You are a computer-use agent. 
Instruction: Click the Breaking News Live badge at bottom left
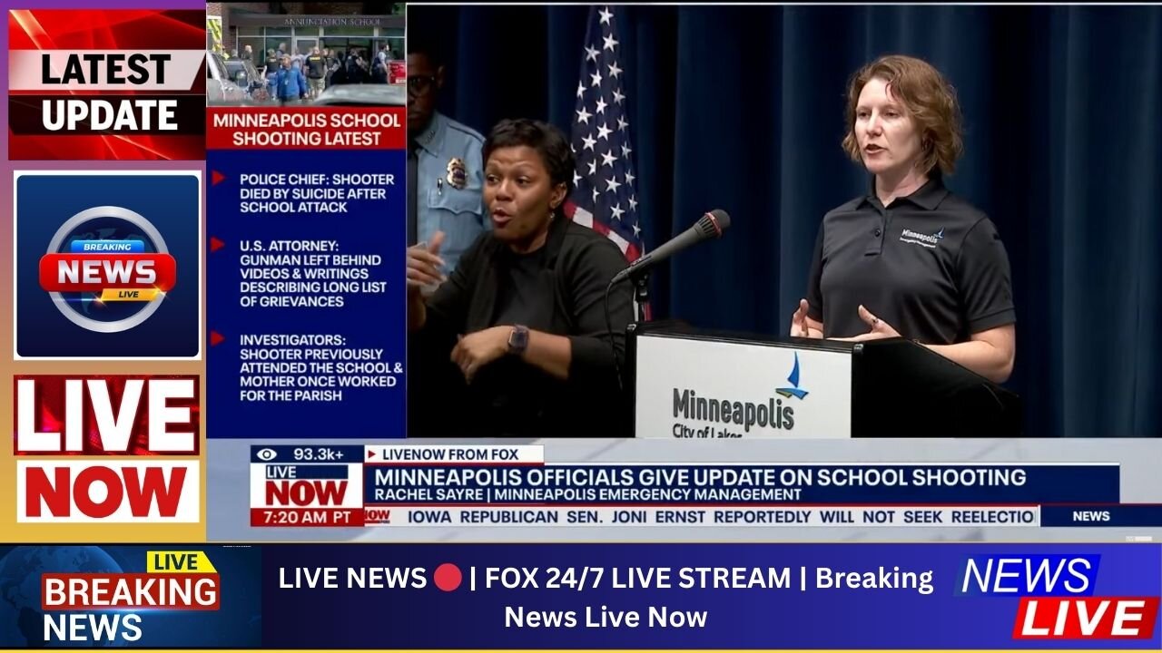click(x=130, y=597)
